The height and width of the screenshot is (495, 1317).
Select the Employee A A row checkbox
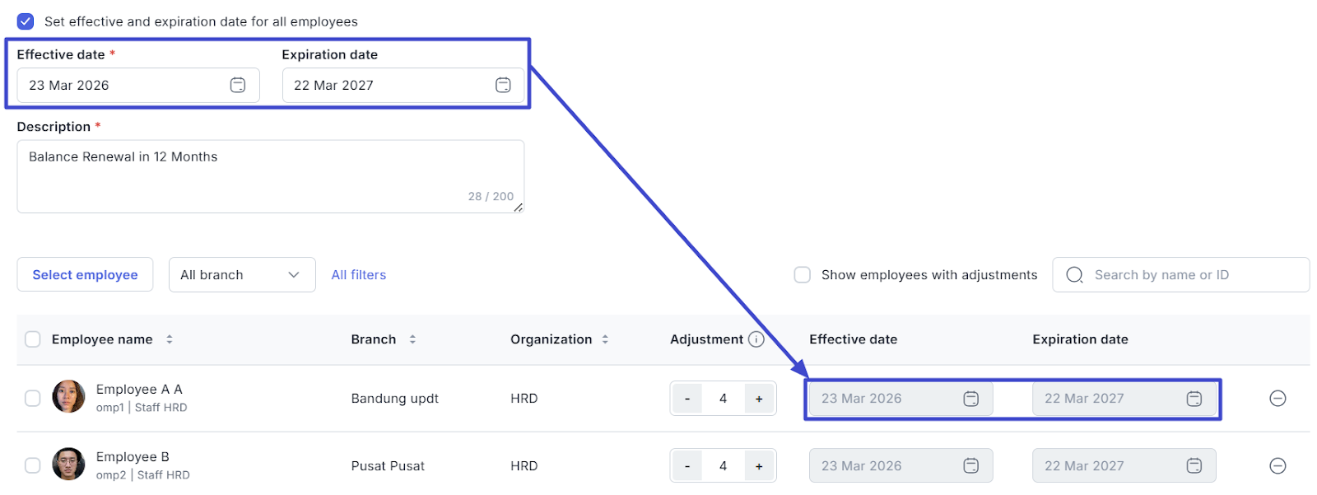33,399
